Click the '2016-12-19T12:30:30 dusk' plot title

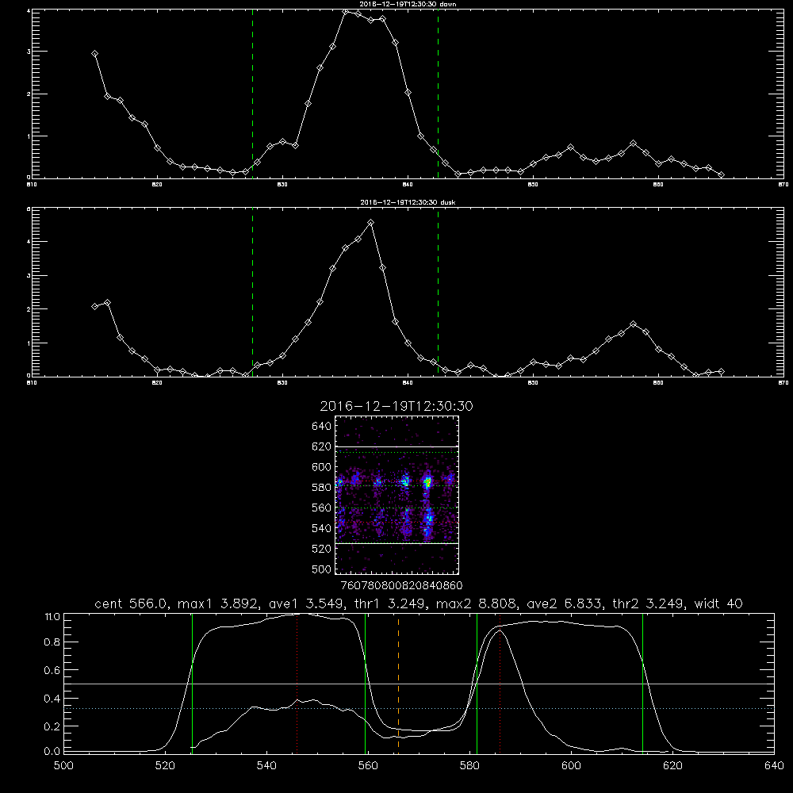point(408,202)
